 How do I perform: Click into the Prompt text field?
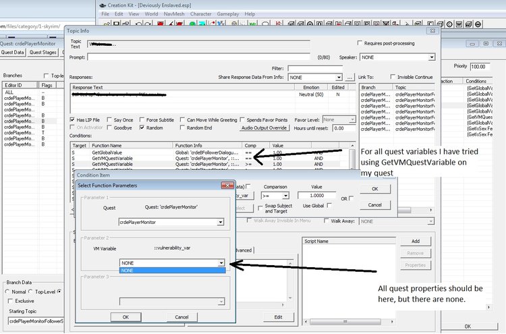tap(198, 57)
